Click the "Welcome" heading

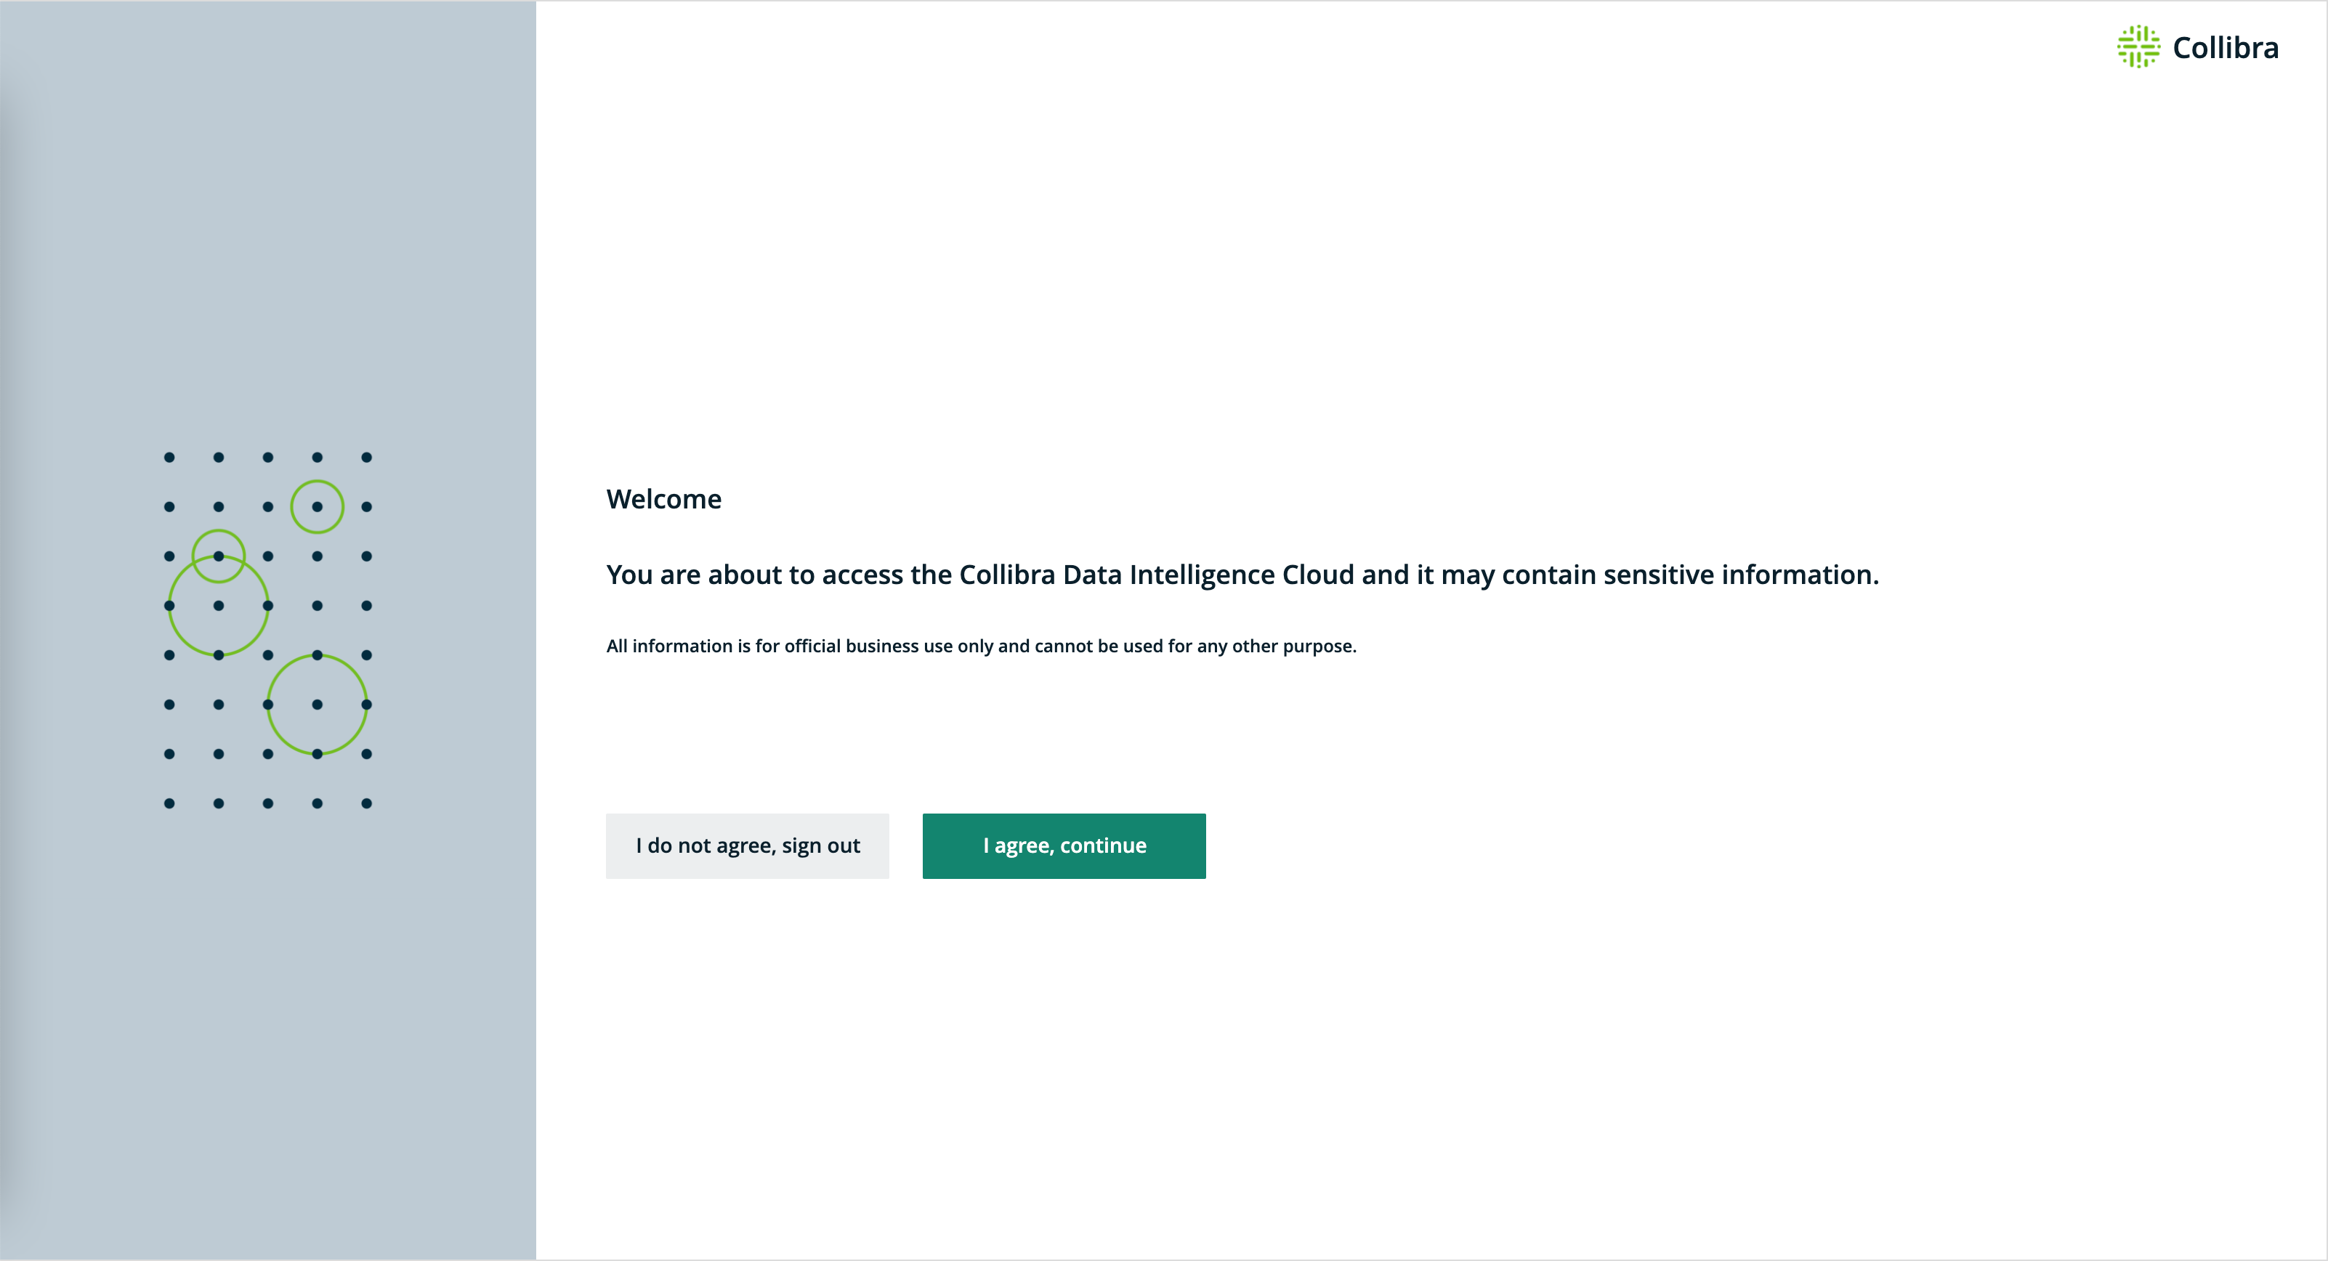coord(663,498)
